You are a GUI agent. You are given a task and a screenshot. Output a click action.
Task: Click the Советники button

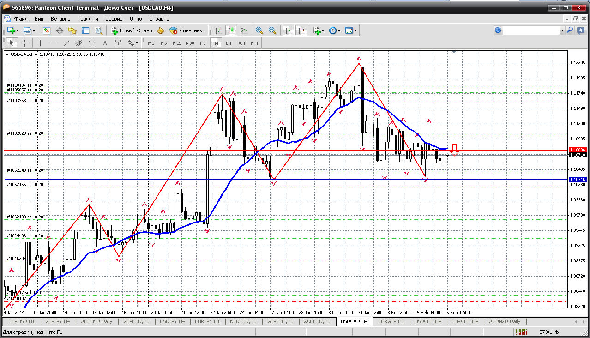pos(187,30)
